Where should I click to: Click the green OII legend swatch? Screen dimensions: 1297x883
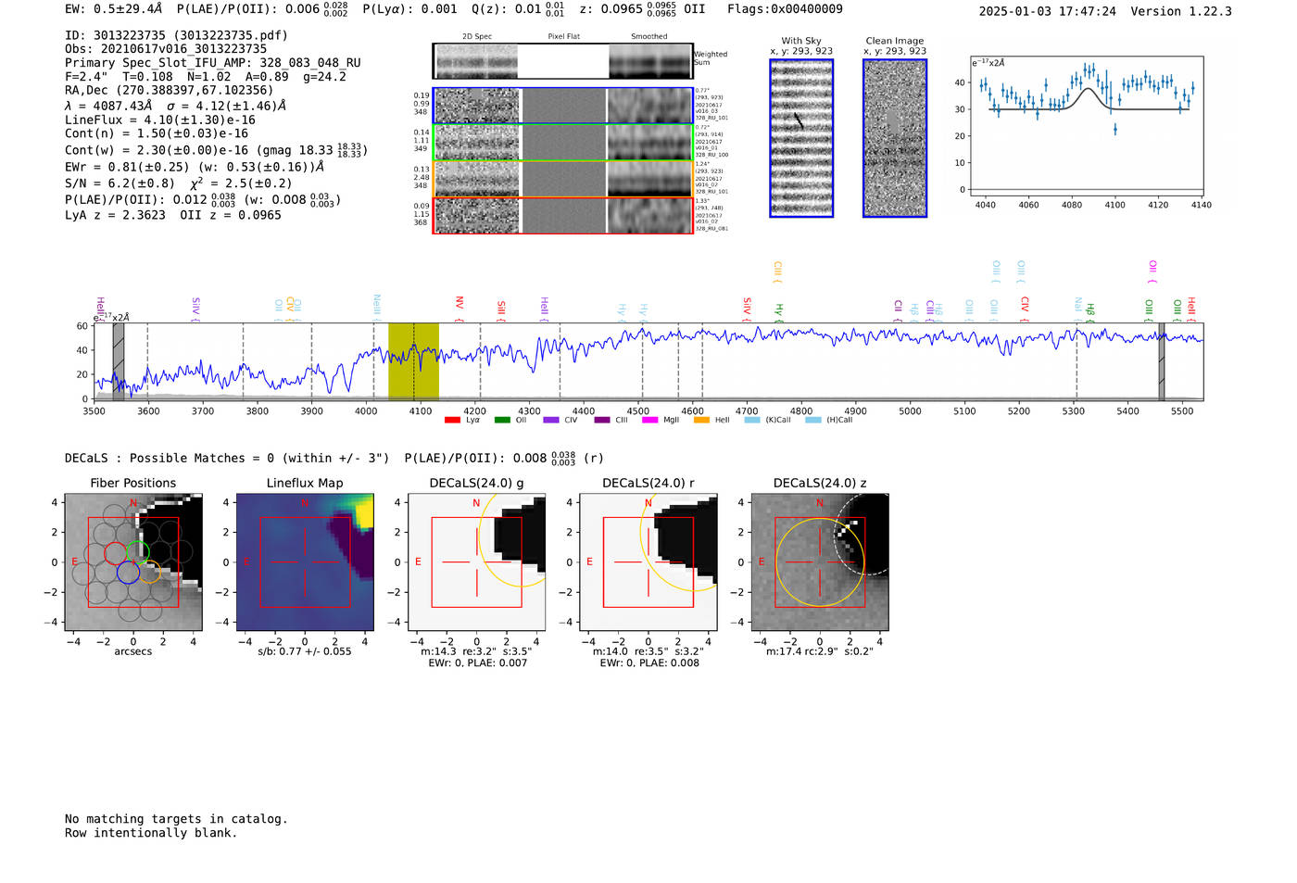click(502, 421)
